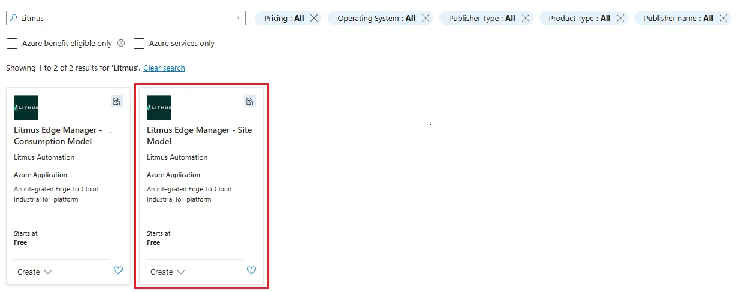
Task: Remove the Pricing : All filter
Action: click(x=314, y=18)
